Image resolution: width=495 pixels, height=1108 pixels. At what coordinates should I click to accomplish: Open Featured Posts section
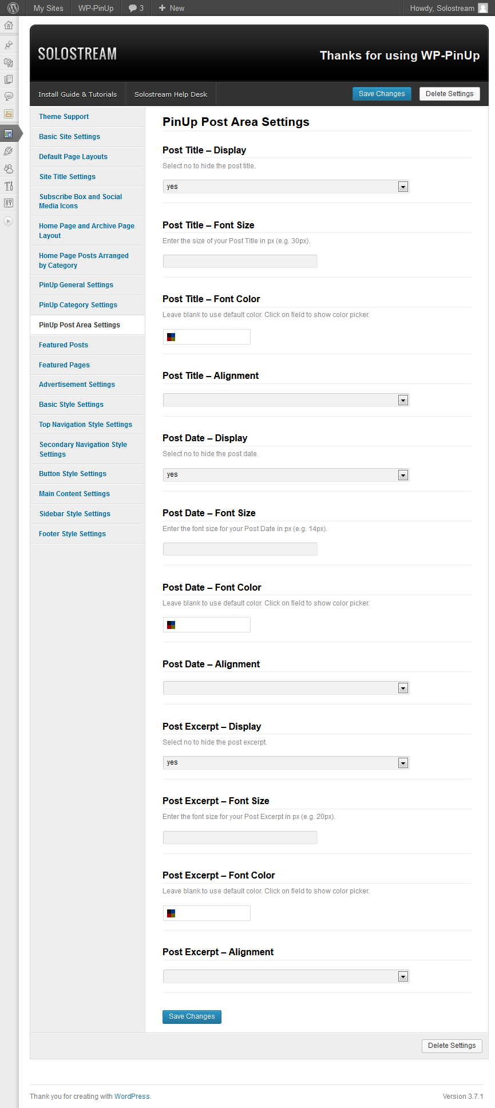pyautogui.click(x=88, y=345)
